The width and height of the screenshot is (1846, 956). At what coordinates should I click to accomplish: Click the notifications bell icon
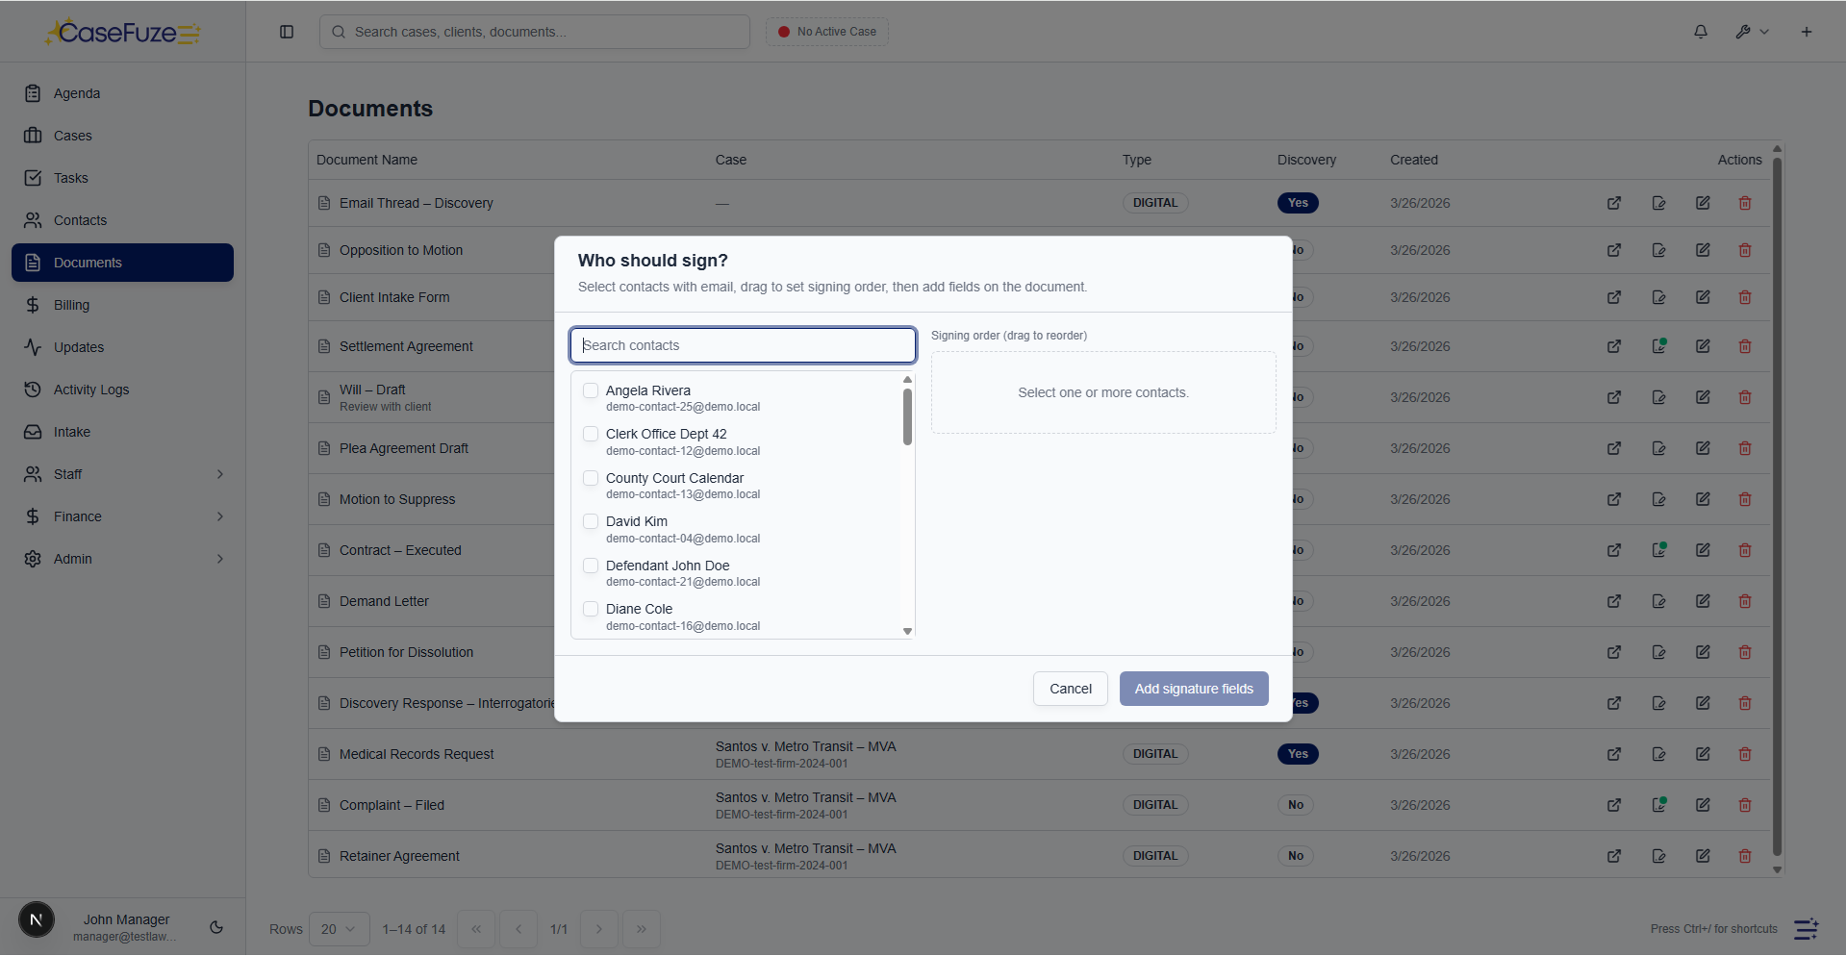(x=1700, y=31)
